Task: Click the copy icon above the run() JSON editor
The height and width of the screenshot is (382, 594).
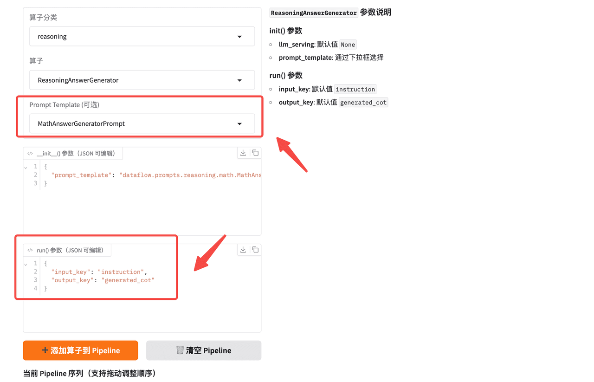Action: click(x=255, y=250)
